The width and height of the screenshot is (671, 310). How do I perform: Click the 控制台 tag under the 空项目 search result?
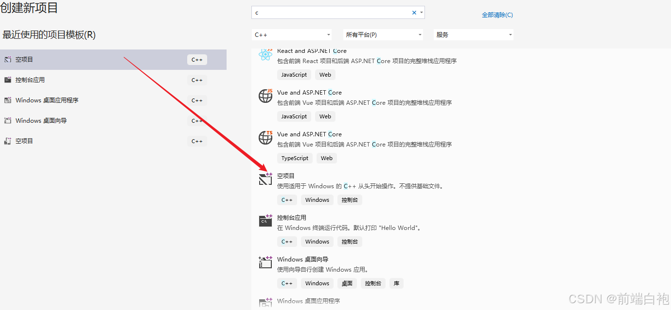click(350, 200)
